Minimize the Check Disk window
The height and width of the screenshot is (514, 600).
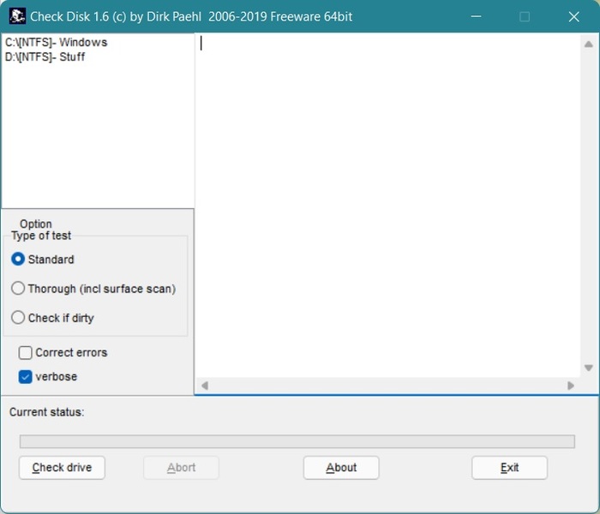[x=476, y=17]
